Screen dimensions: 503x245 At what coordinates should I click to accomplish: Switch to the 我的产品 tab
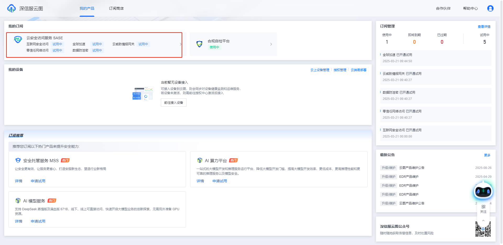pyautogui.click(x=87, y=8)
